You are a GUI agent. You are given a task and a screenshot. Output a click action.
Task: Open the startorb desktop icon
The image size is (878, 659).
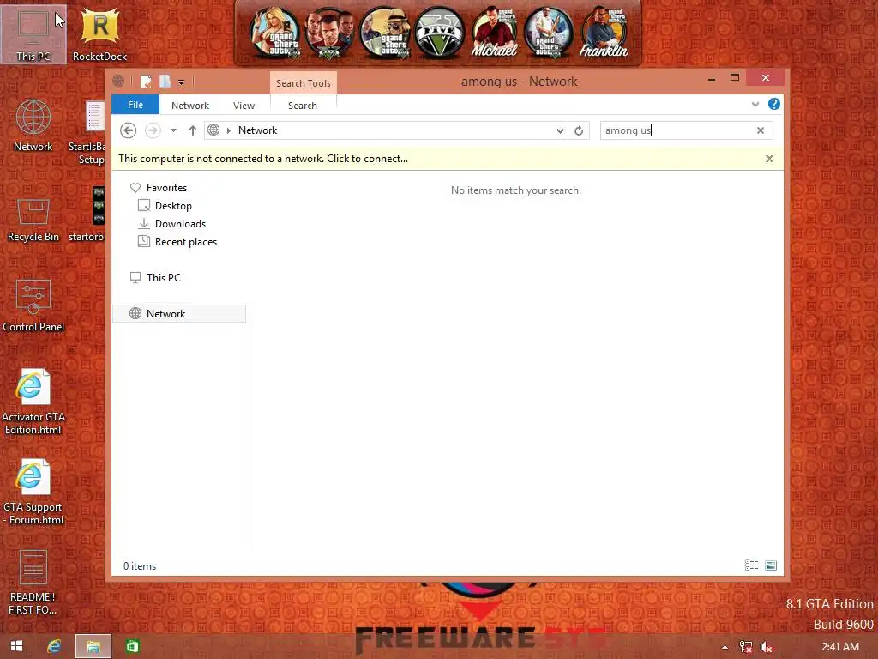point(89,214)
